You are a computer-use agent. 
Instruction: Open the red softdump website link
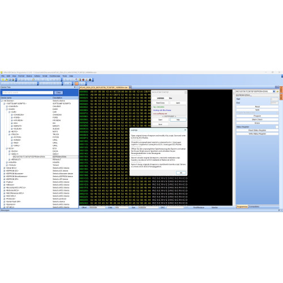[160, 114]
